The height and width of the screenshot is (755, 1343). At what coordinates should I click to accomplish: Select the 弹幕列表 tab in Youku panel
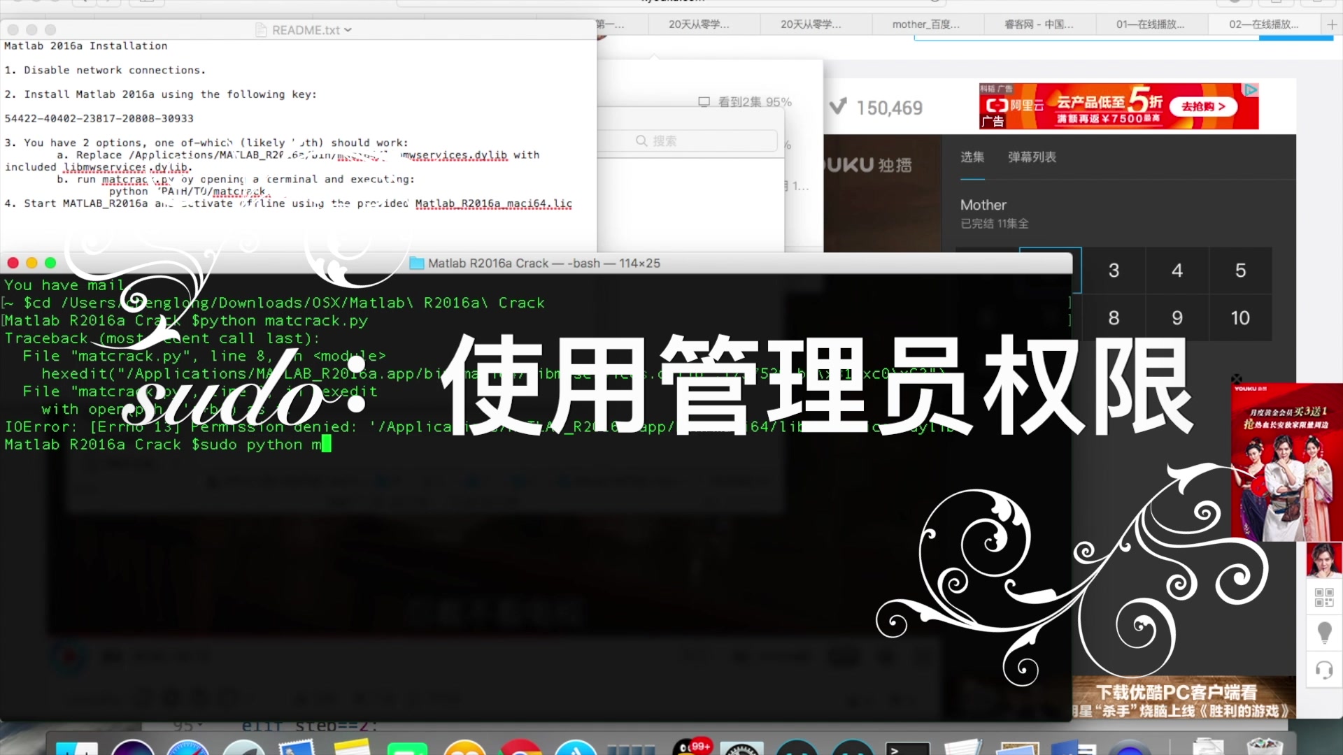tap(1032, 157)
